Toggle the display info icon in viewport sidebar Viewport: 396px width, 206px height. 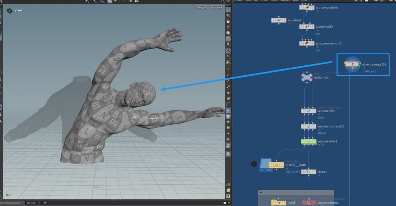(228, 184)
